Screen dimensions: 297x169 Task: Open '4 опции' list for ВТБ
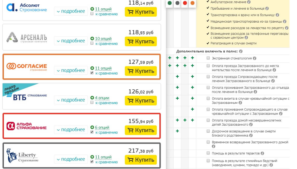coord(102,98)
